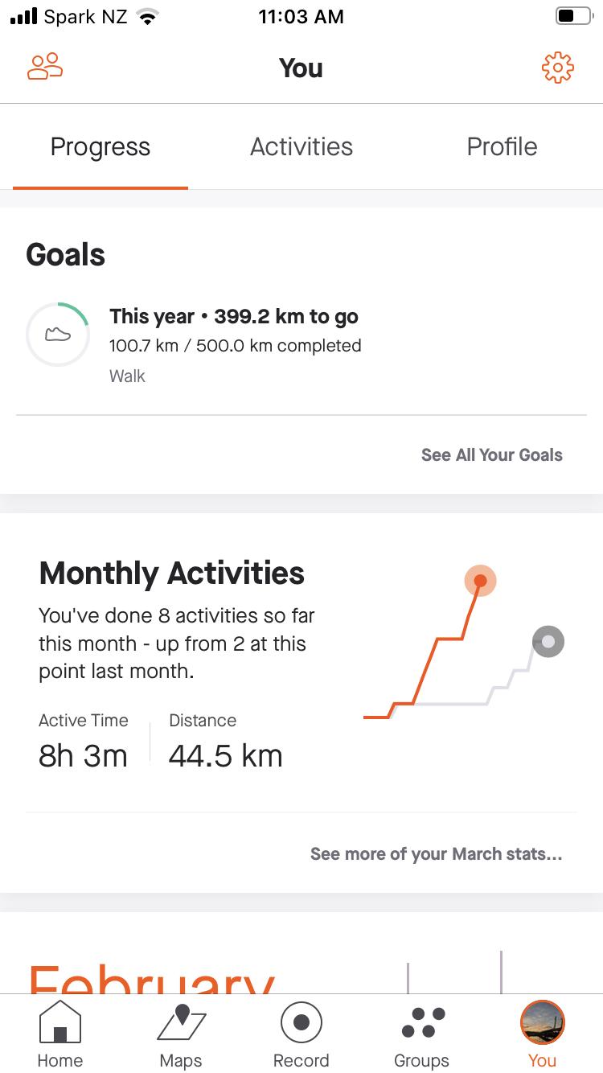
Task: Tap the Home icon in bottom bar
Action: (x=60, y=1034)
